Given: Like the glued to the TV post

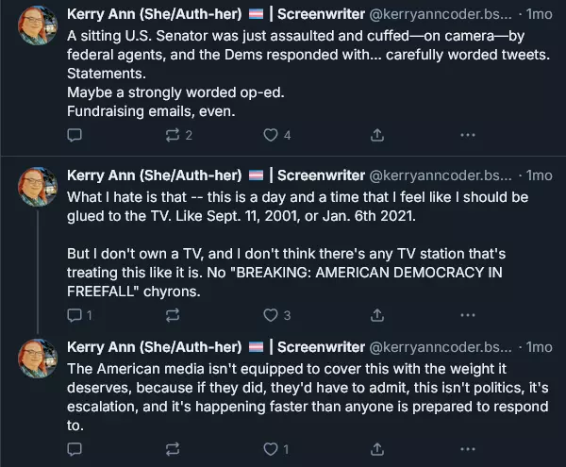Looking at the screenshot, I should tap(271, 315).
